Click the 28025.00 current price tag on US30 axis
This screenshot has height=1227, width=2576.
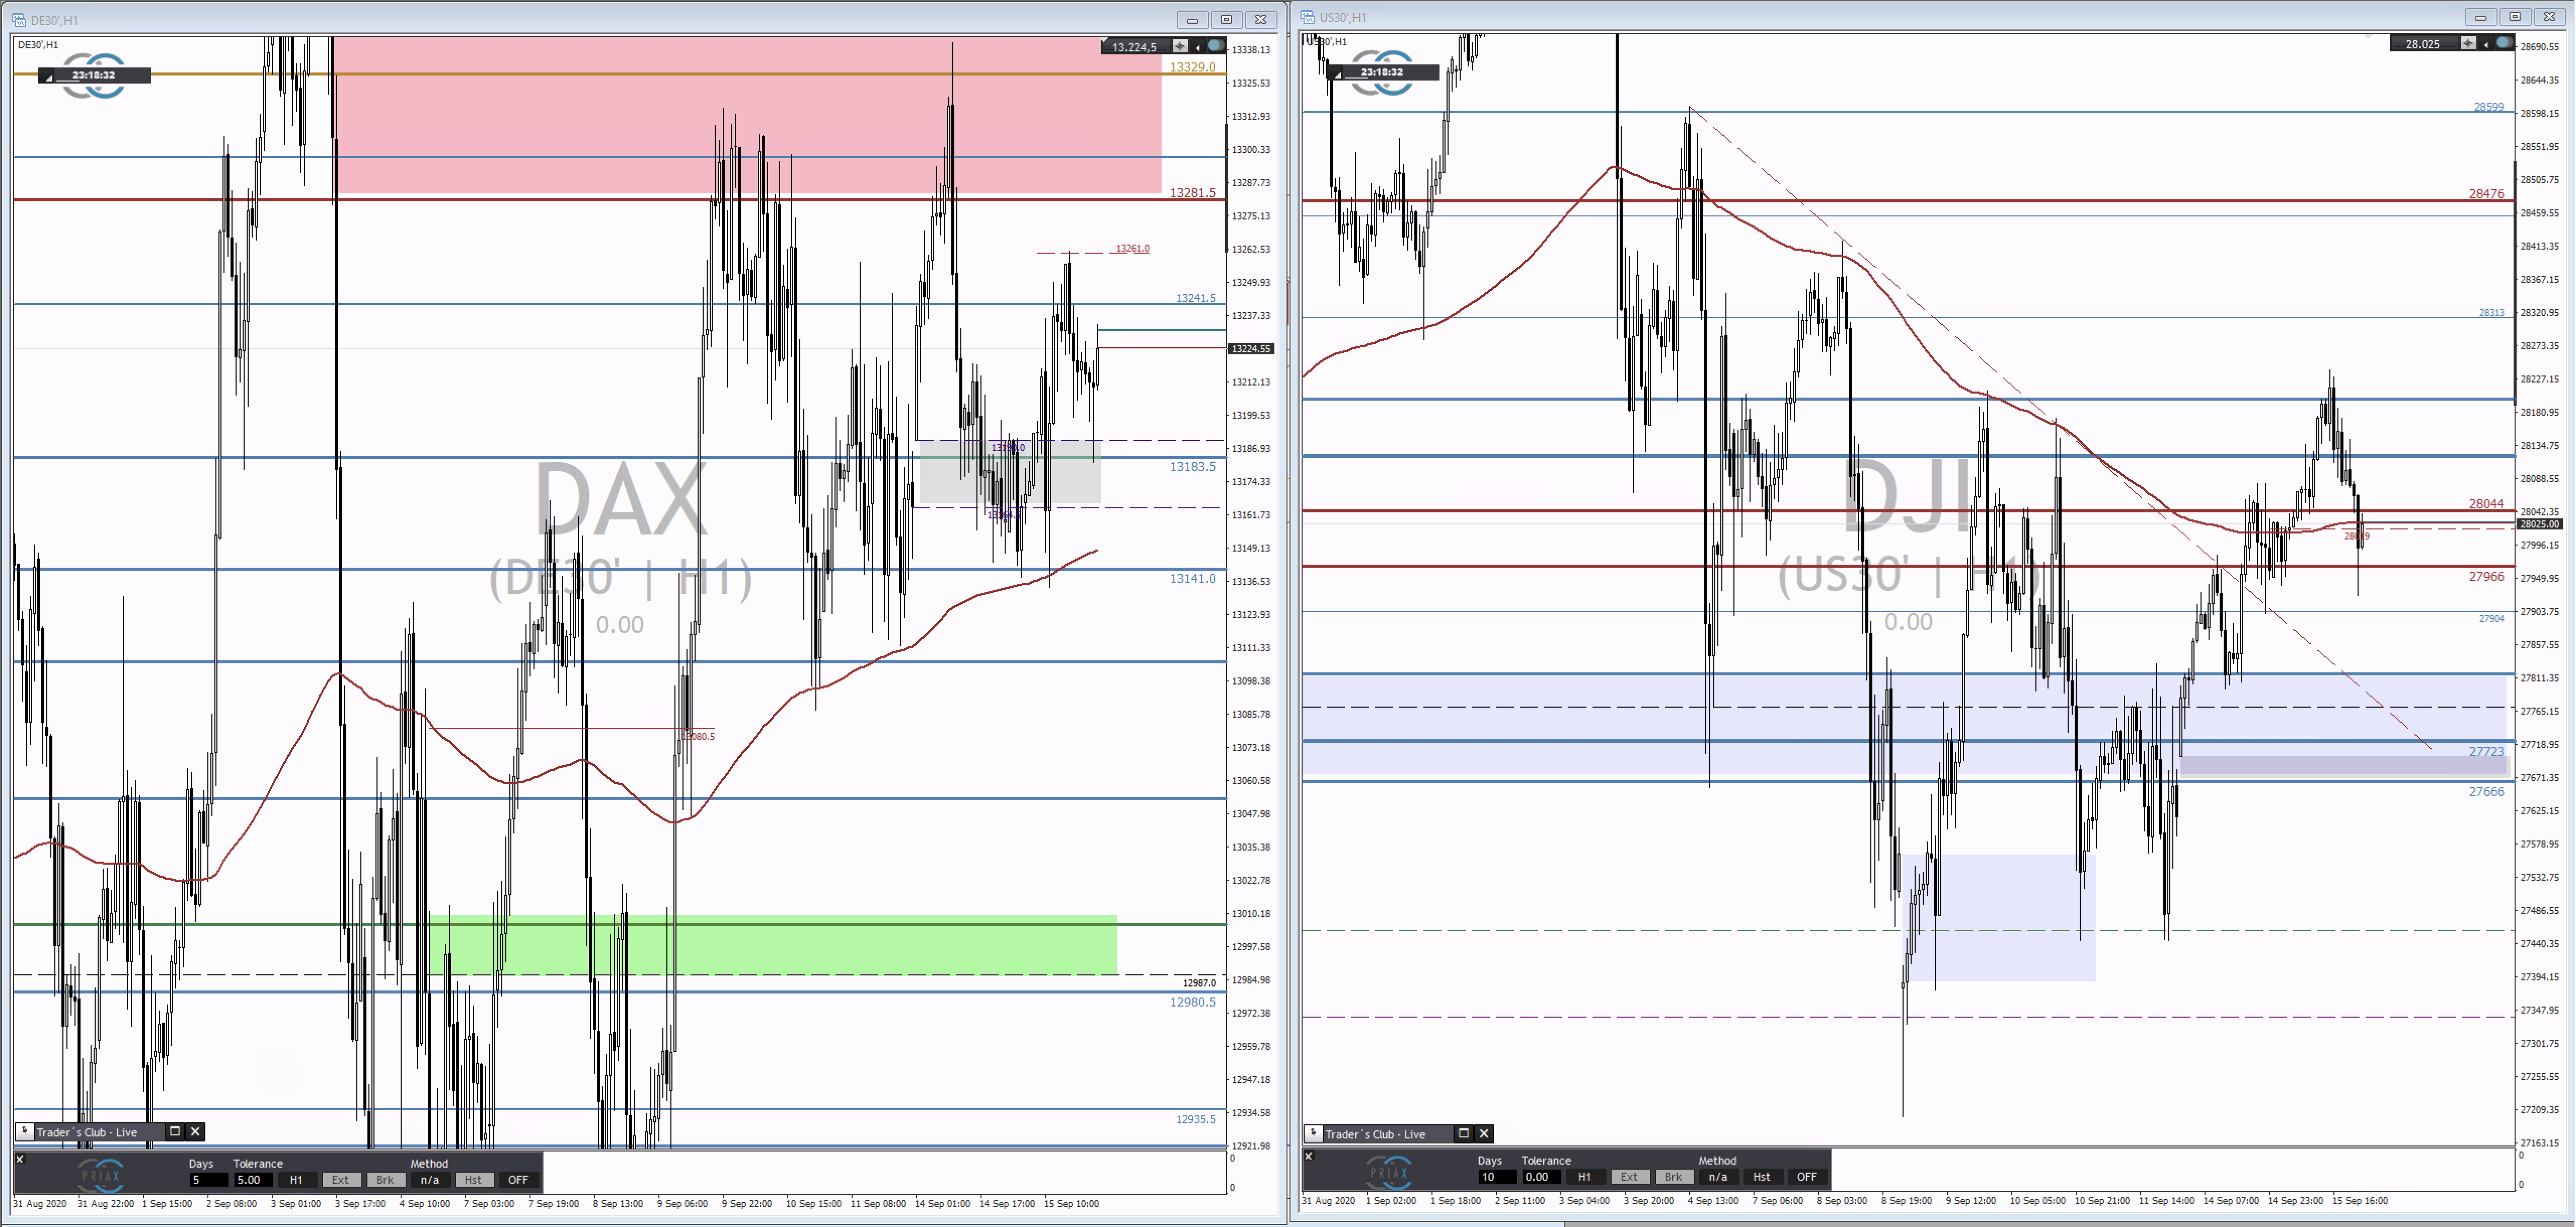[2540, 524]
